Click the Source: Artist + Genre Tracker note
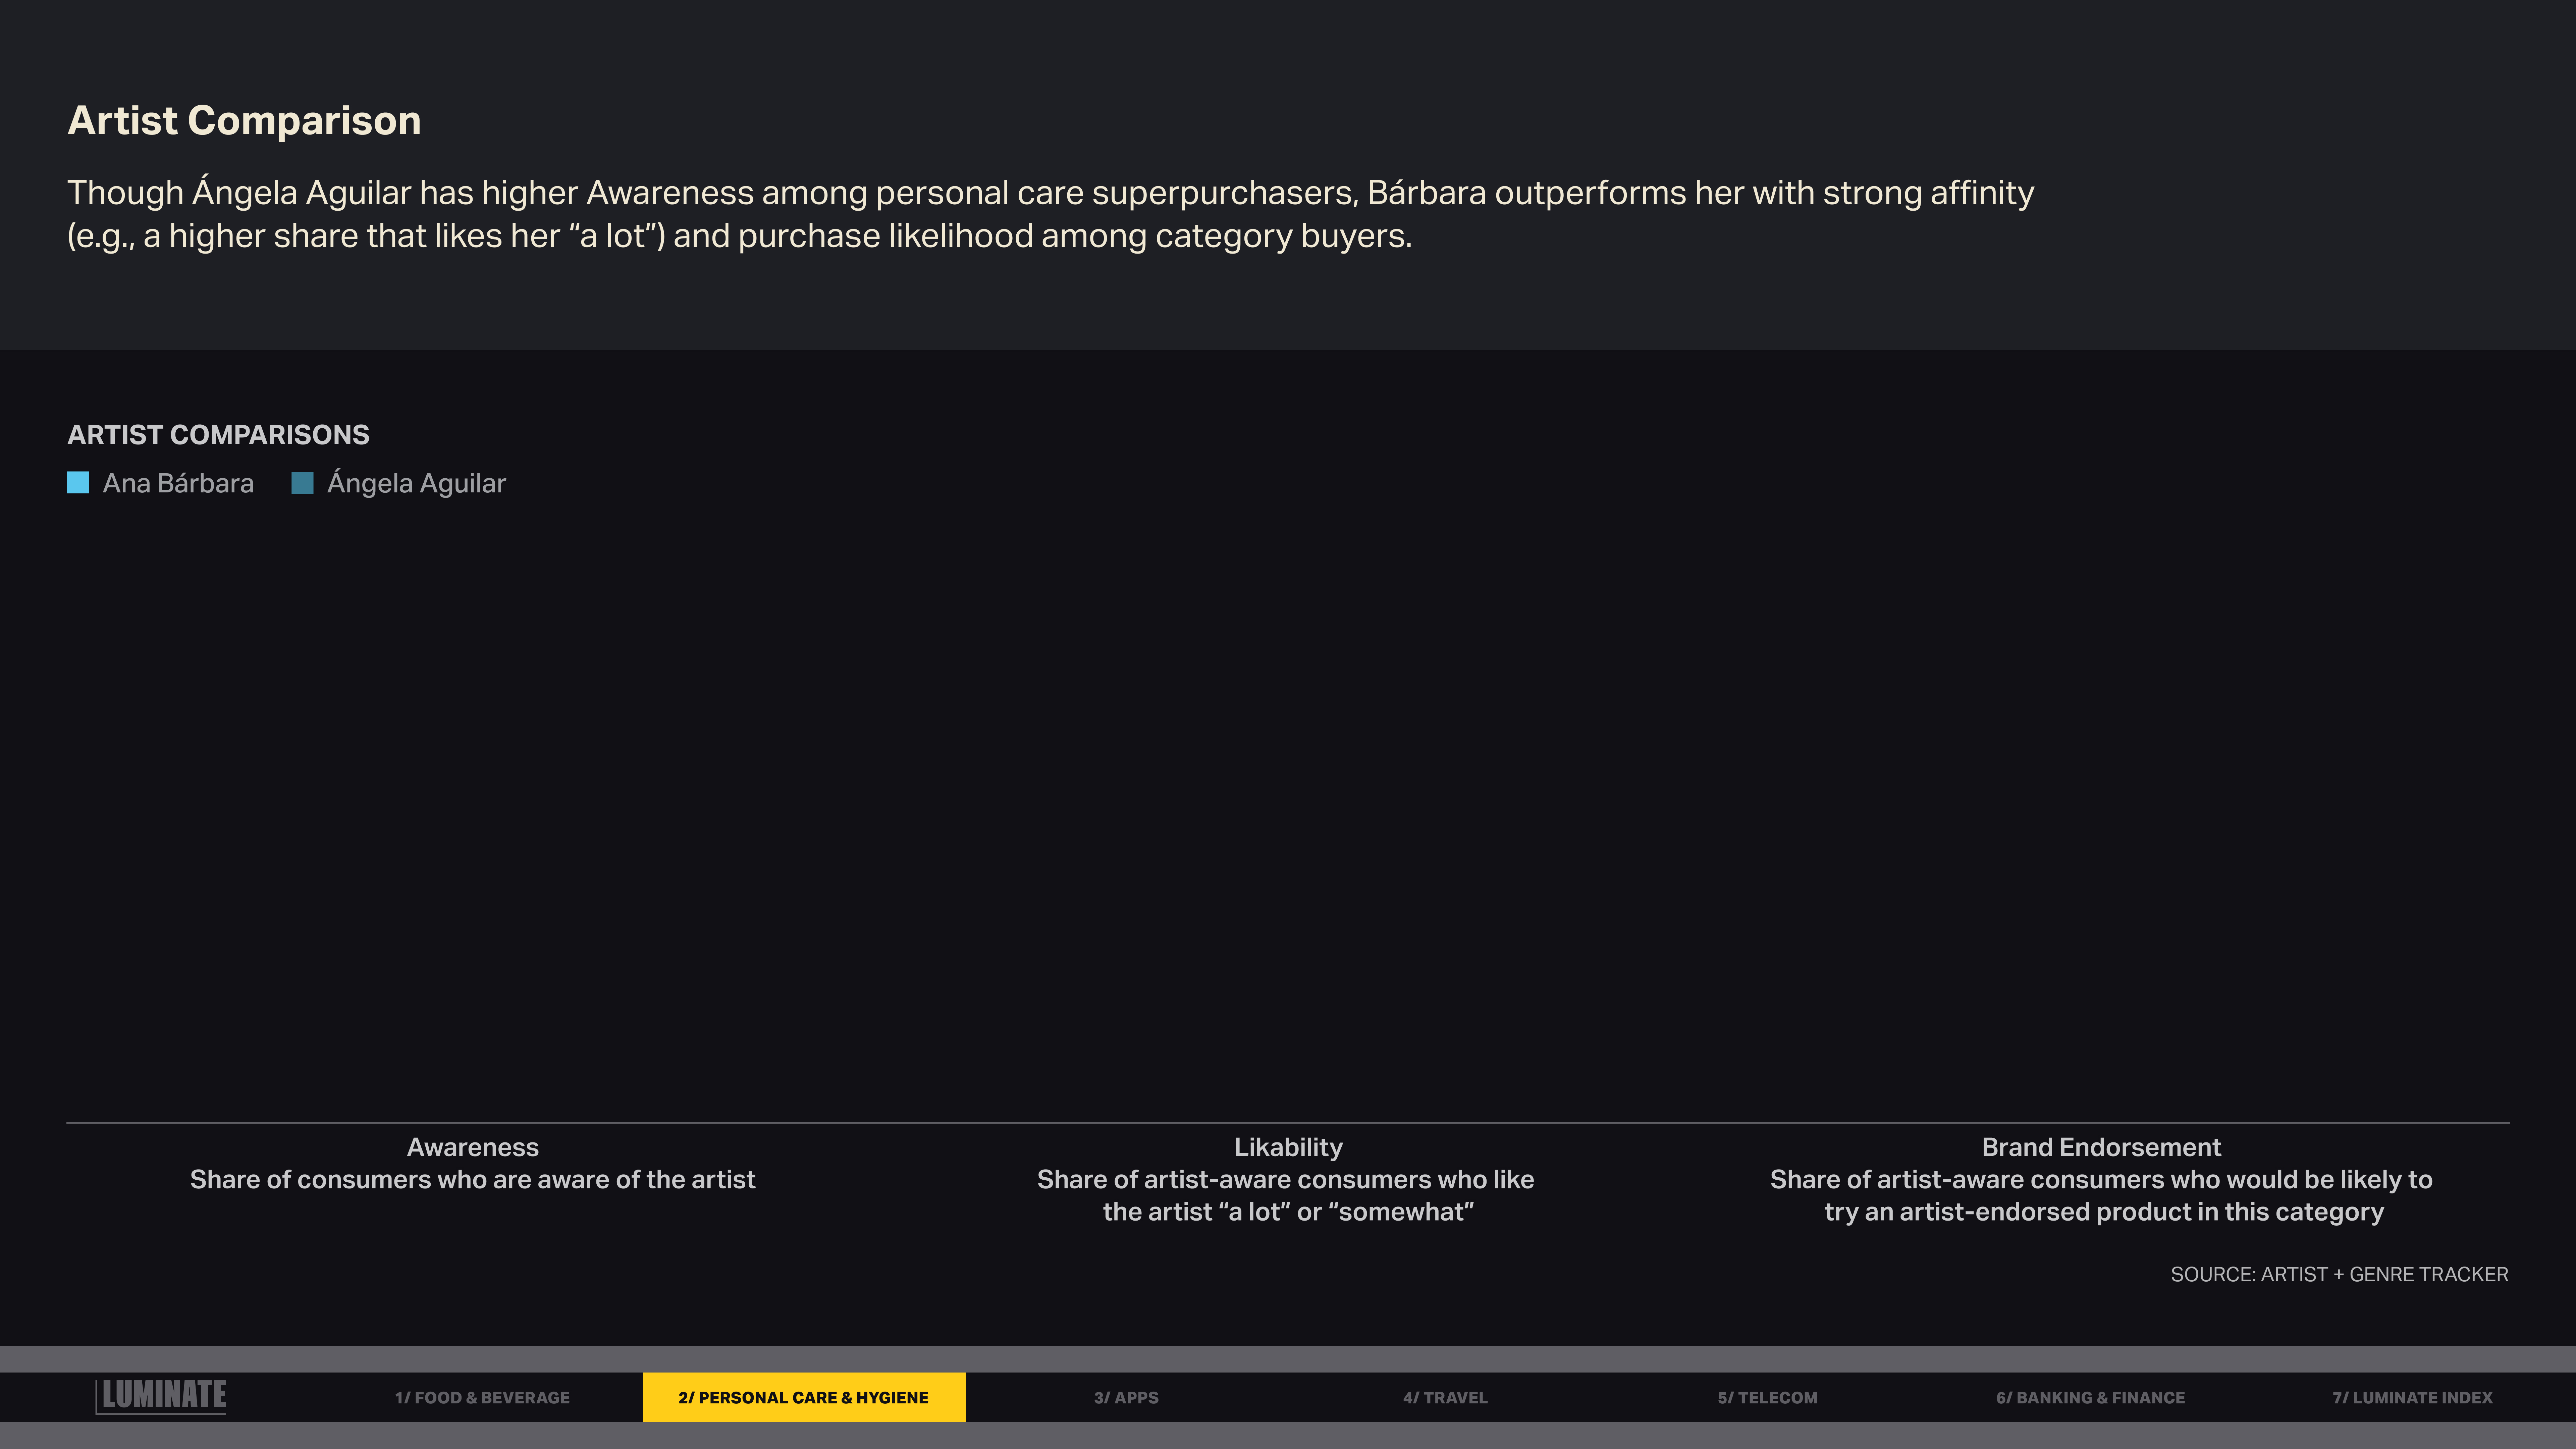This screenshot has width=2576, height=1449. [2339, 1274]
